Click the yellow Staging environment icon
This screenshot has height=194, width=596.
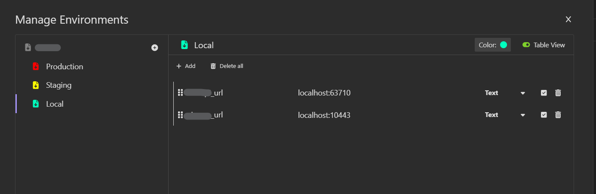click(x=36, y=85)
